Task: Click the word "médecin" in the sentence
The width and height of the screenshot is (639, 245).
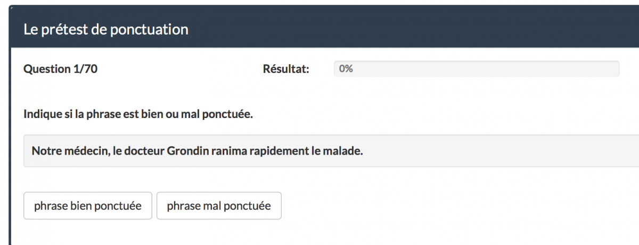Action: pos(83,150)
